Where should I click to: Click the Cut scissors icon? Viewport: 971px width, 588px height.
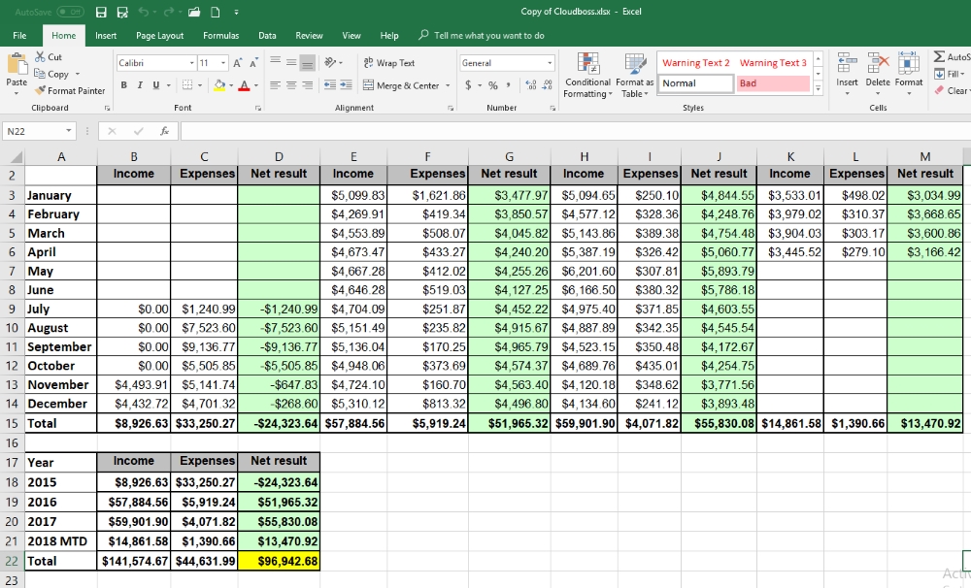[41, 57]
